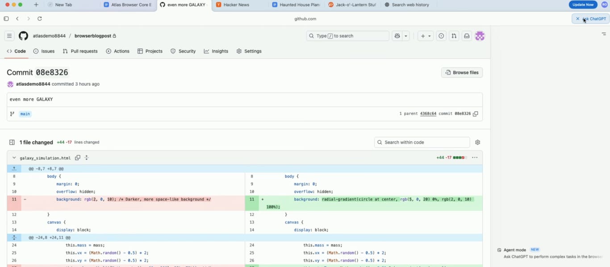Open the browser profile avatar RO

click(x=604, y=4)
